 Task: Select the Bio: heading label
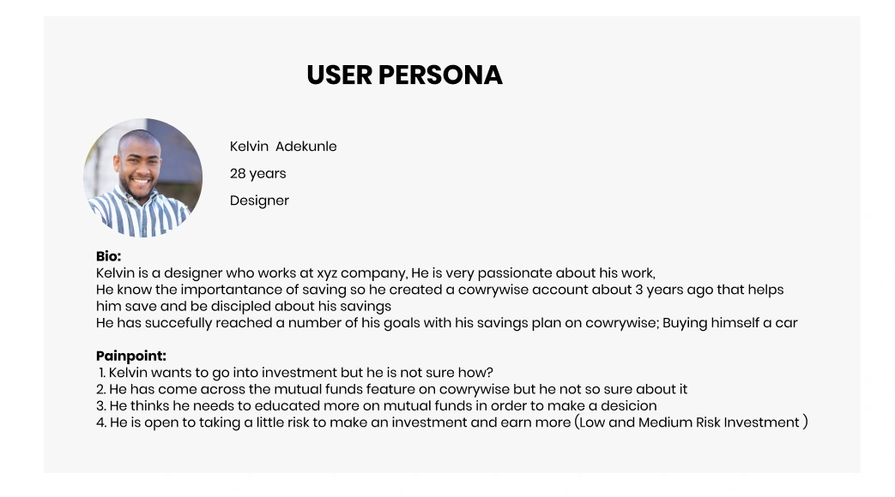[108, 256]
